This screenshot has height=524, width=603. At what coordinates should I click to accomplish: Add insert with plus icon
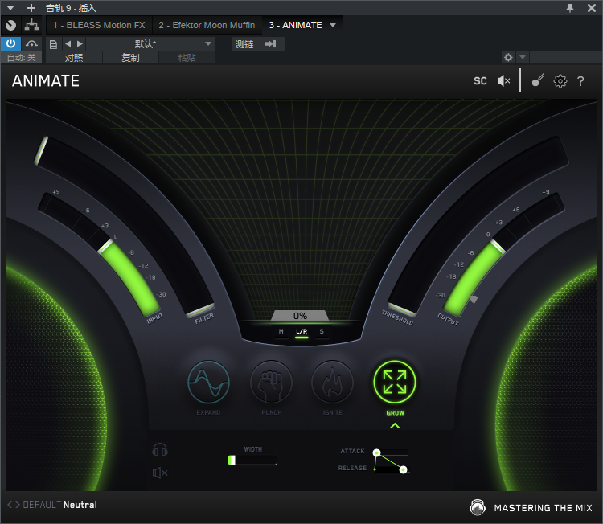(31, 8)
